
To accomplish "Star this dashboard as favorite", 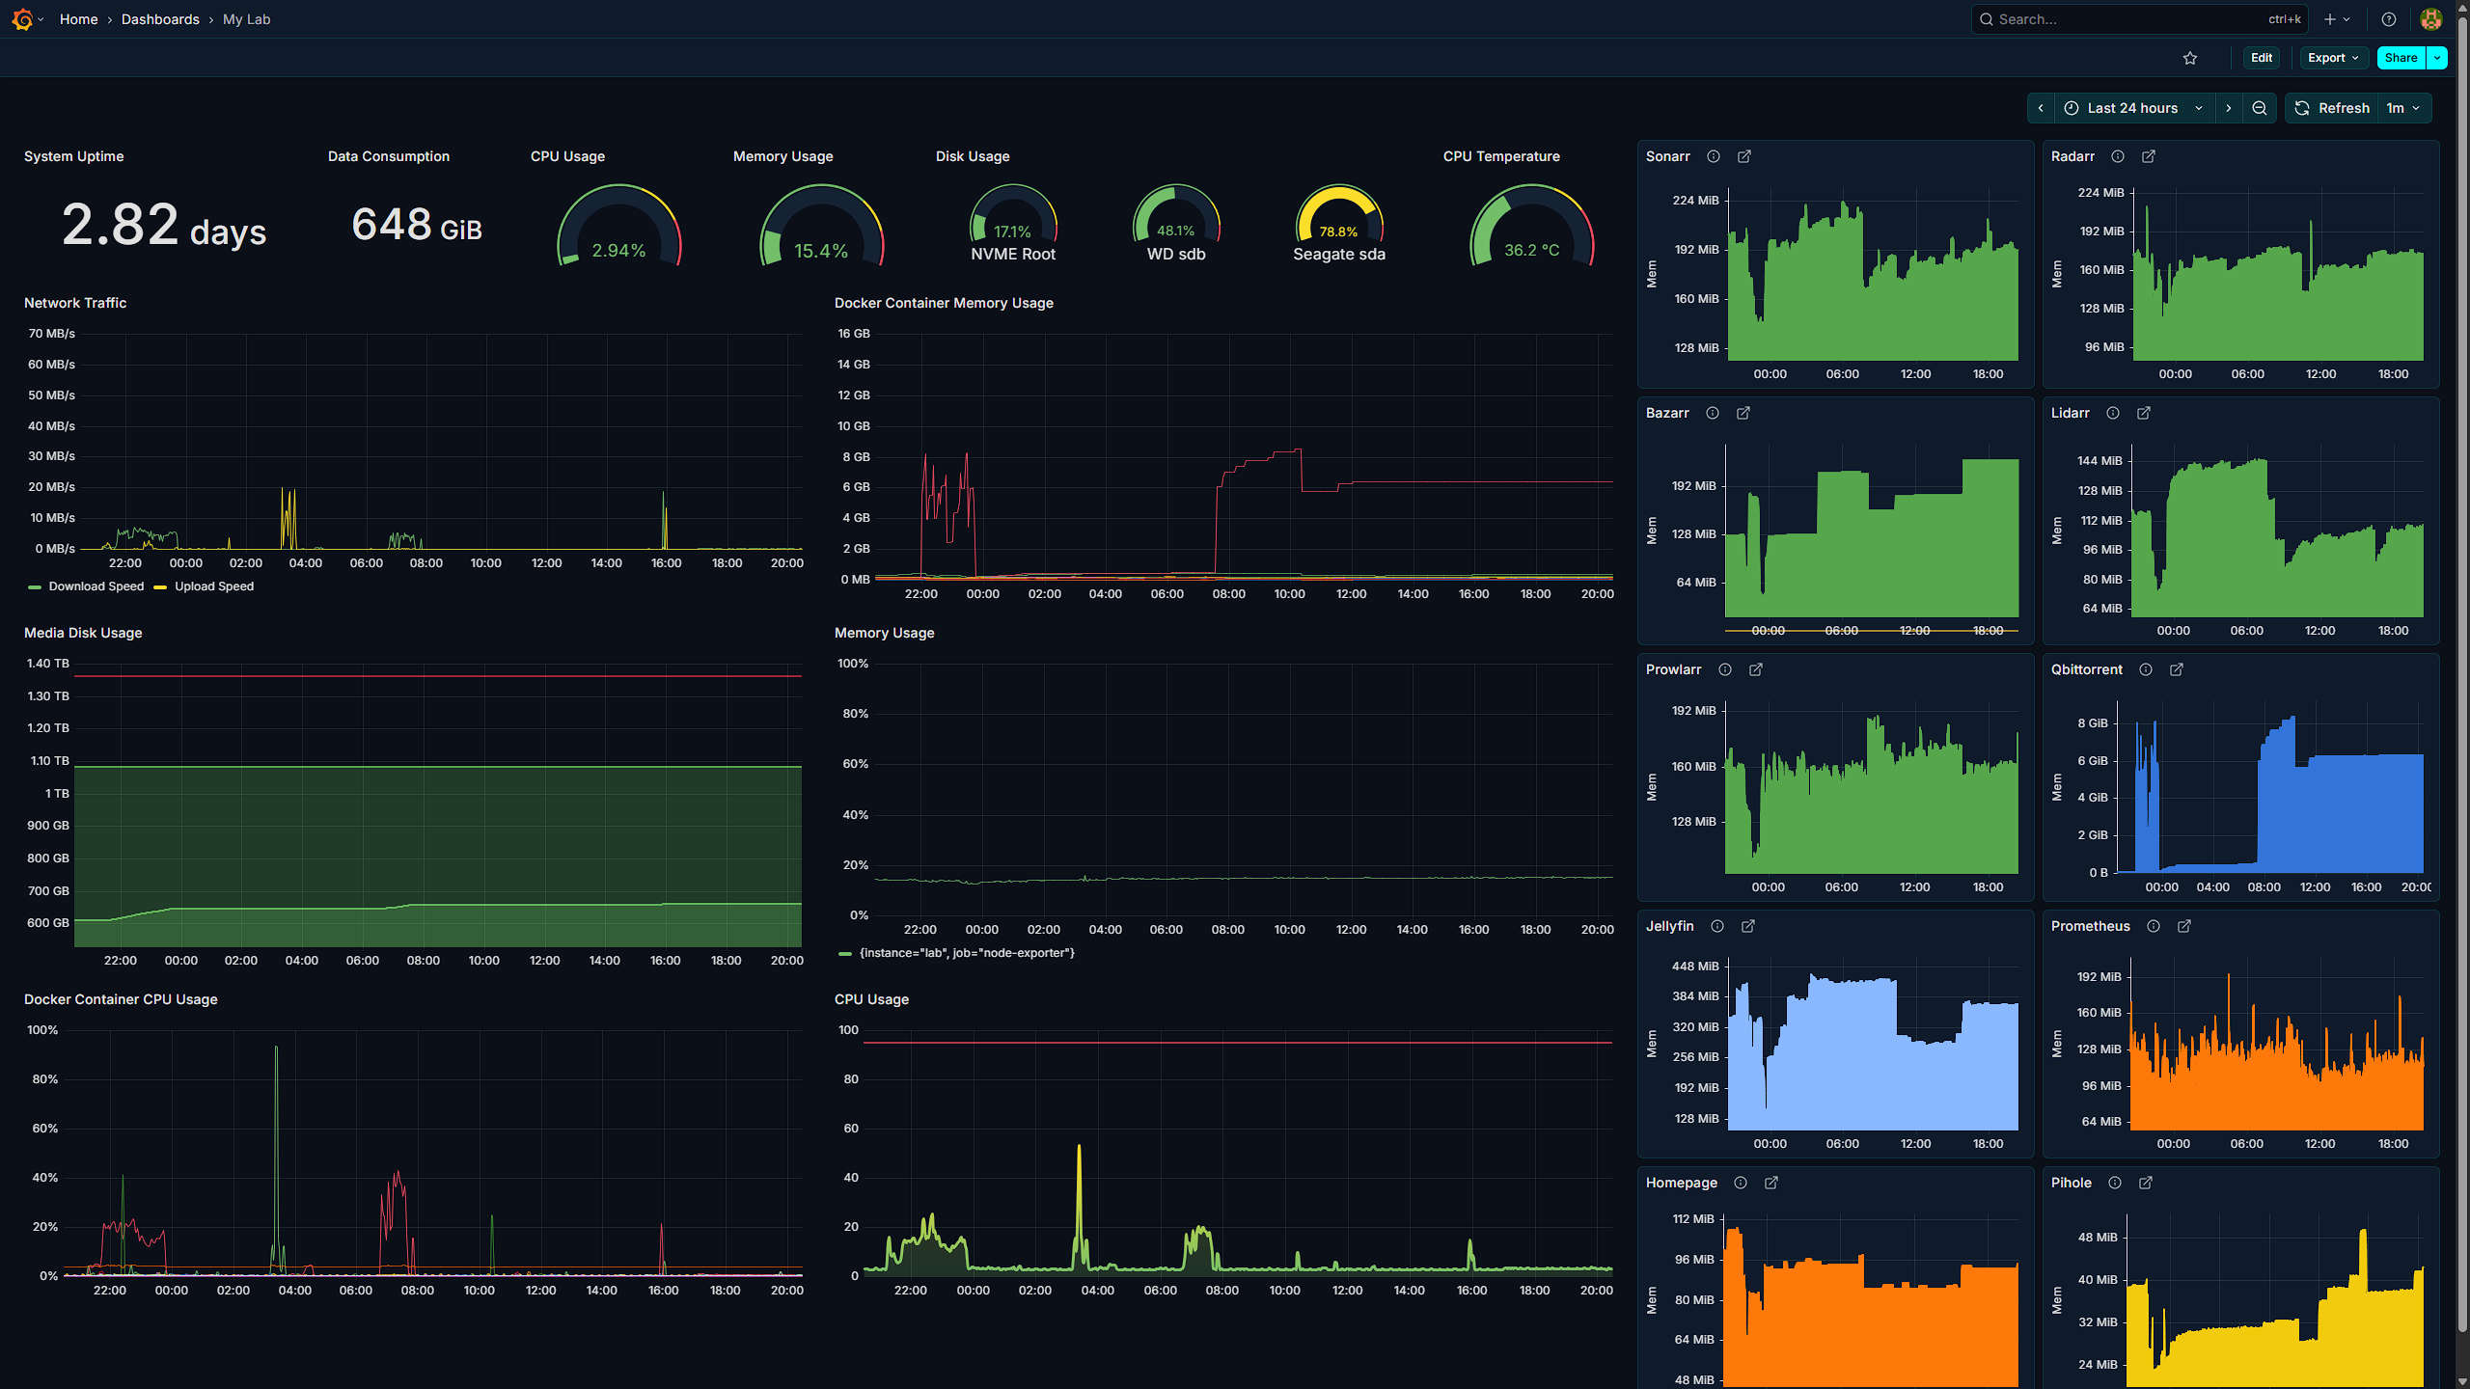I will [2190, 58].
